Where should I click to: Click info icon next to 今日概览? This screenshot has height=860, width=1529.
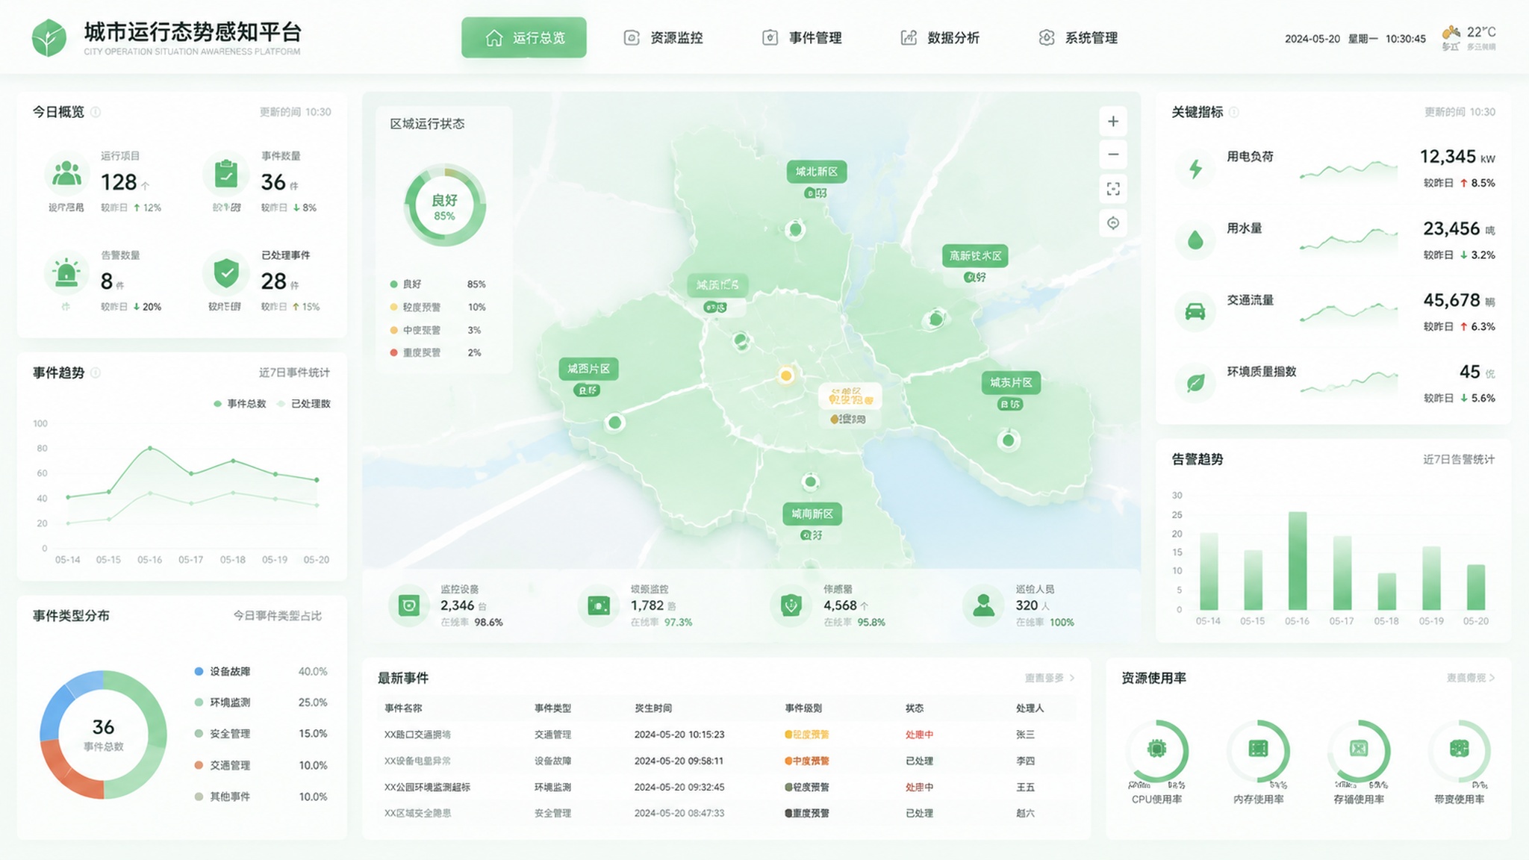point(96,112)
